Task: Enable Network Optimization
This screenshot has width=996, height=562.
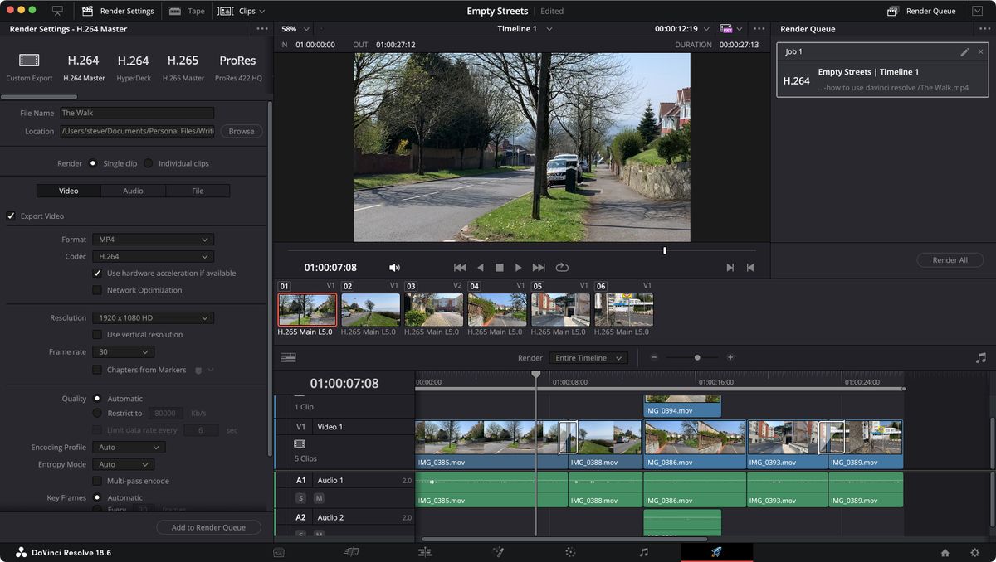Action: coord(97,290)
